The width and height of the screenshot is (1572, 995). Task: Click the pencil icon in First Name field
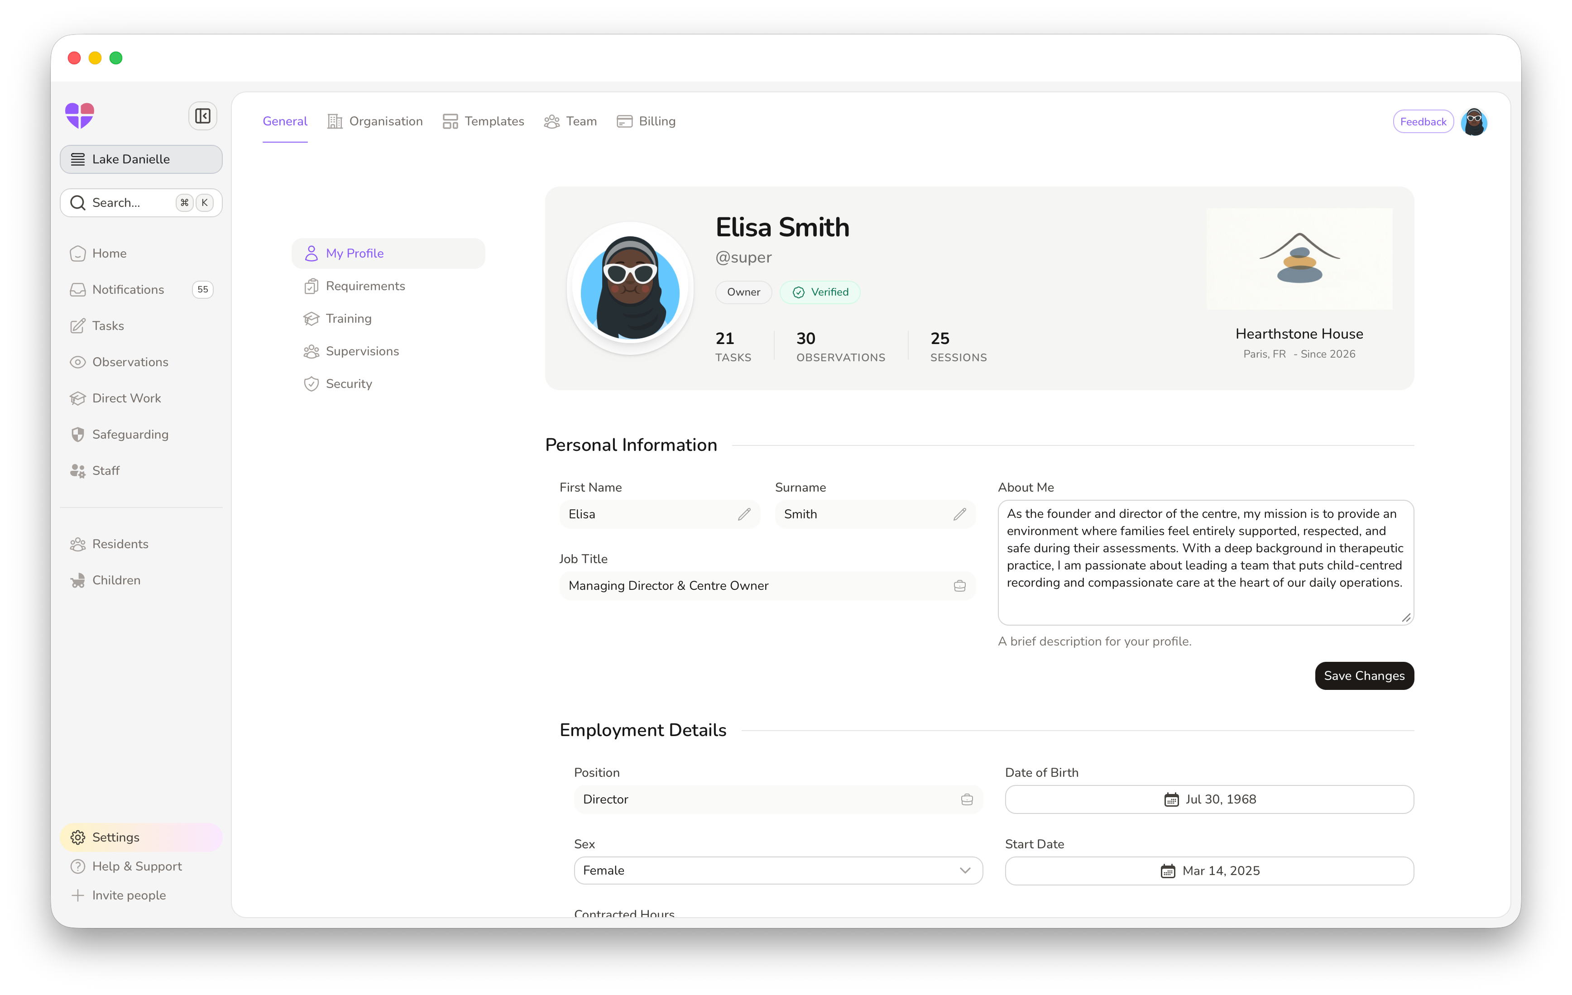pyautogui.click(x=744, y=514)
